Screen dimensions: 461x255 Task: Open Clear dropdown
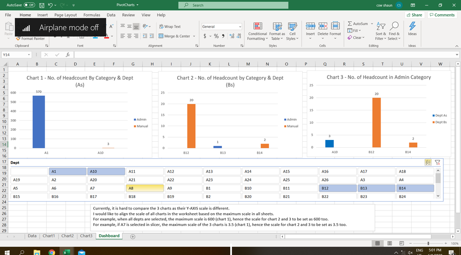pos(356,38)
